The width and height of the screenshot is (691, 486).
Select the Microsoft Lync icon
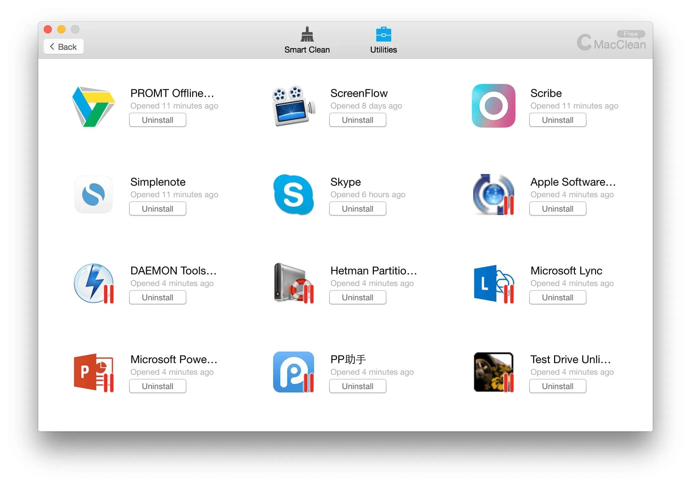pyautogui.click(x=493, y=283)
